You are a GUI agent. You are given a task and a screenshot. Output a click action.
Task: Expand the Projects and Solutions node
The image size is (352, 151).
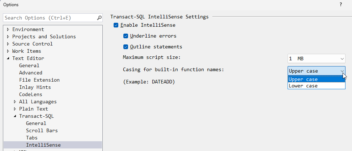click(x=8, y=37)
